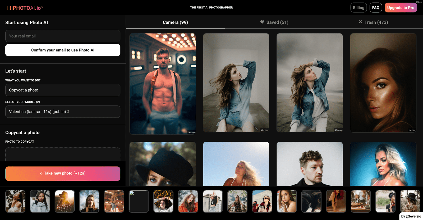
Task: Open the by @levelsio link
Action: point(411,216)
